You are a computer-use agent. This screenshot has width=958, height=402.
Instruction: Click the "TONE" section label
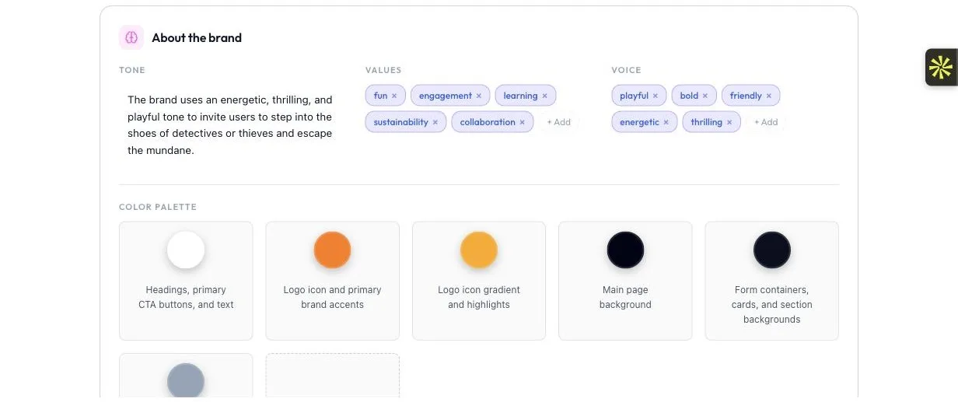coord(132,70)
